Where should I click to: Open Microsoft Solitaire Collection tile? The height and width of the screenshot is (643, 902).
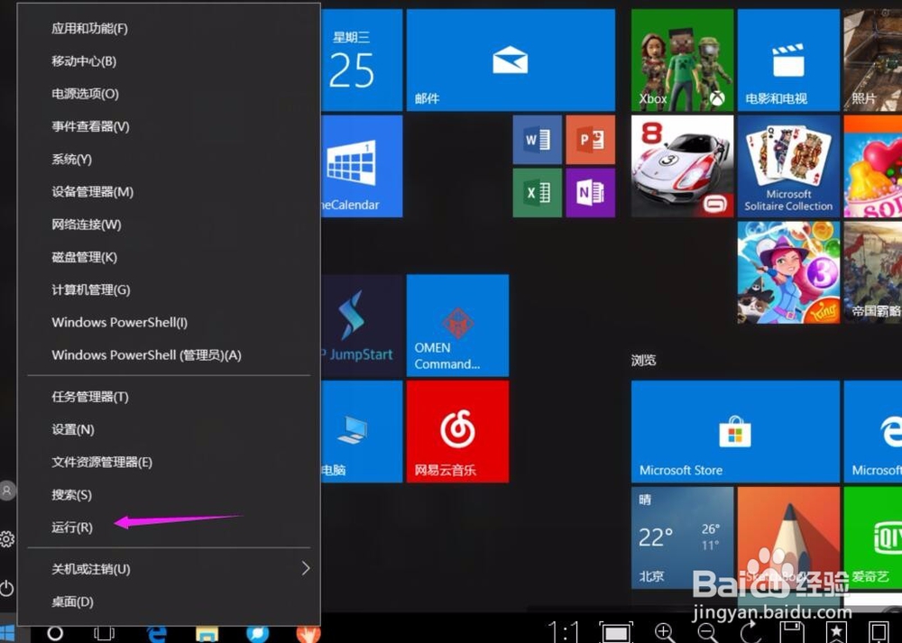click(x=788, y=166)
